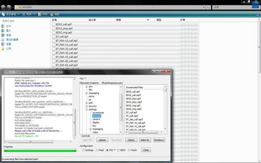Screen dimensions: 261x163
Task: Click the acoustic path text in address bar
Action: [27, 7]
